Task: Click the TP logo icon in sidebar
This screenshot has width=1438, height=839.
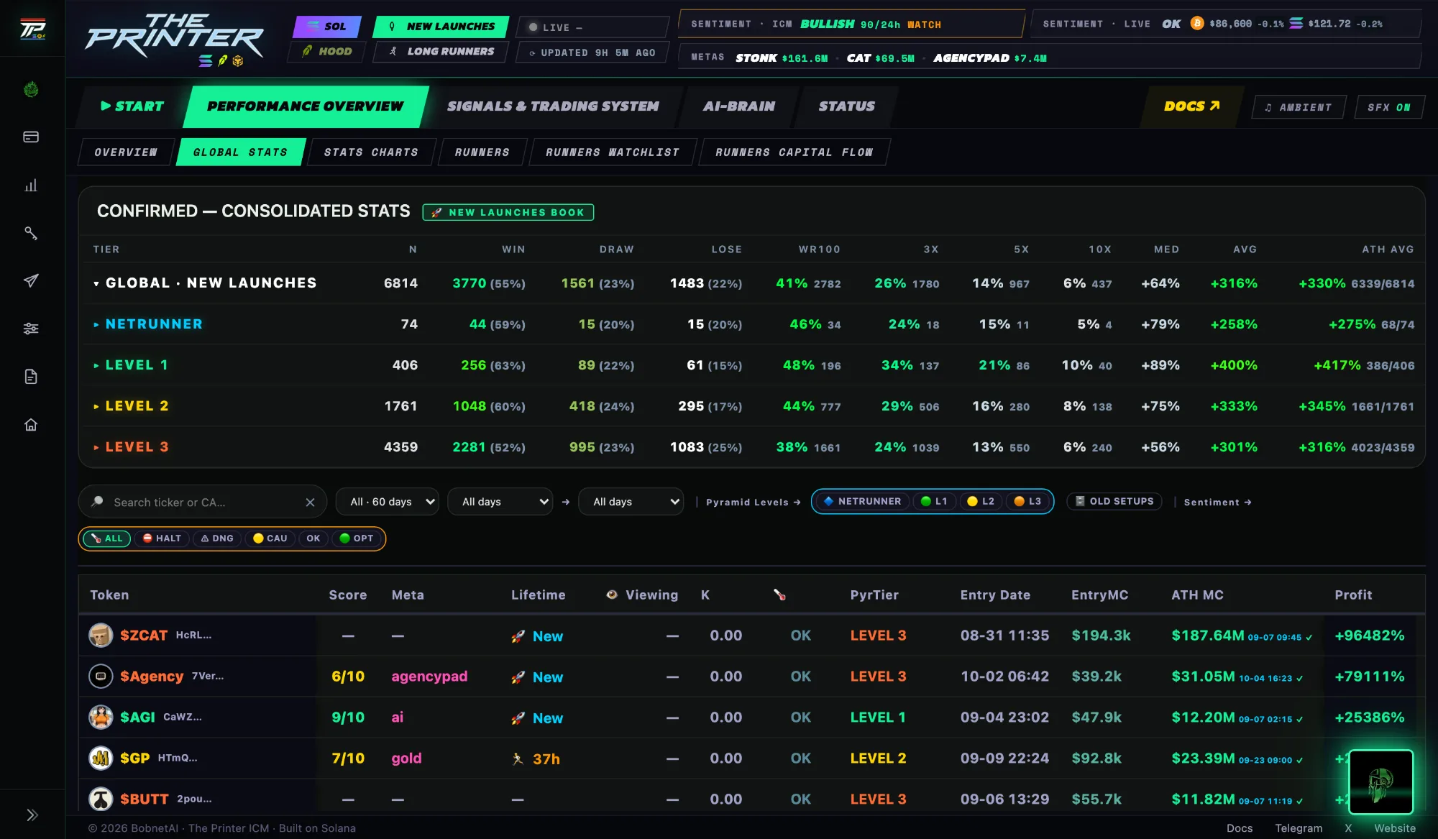Action: (x=32, y=29)
